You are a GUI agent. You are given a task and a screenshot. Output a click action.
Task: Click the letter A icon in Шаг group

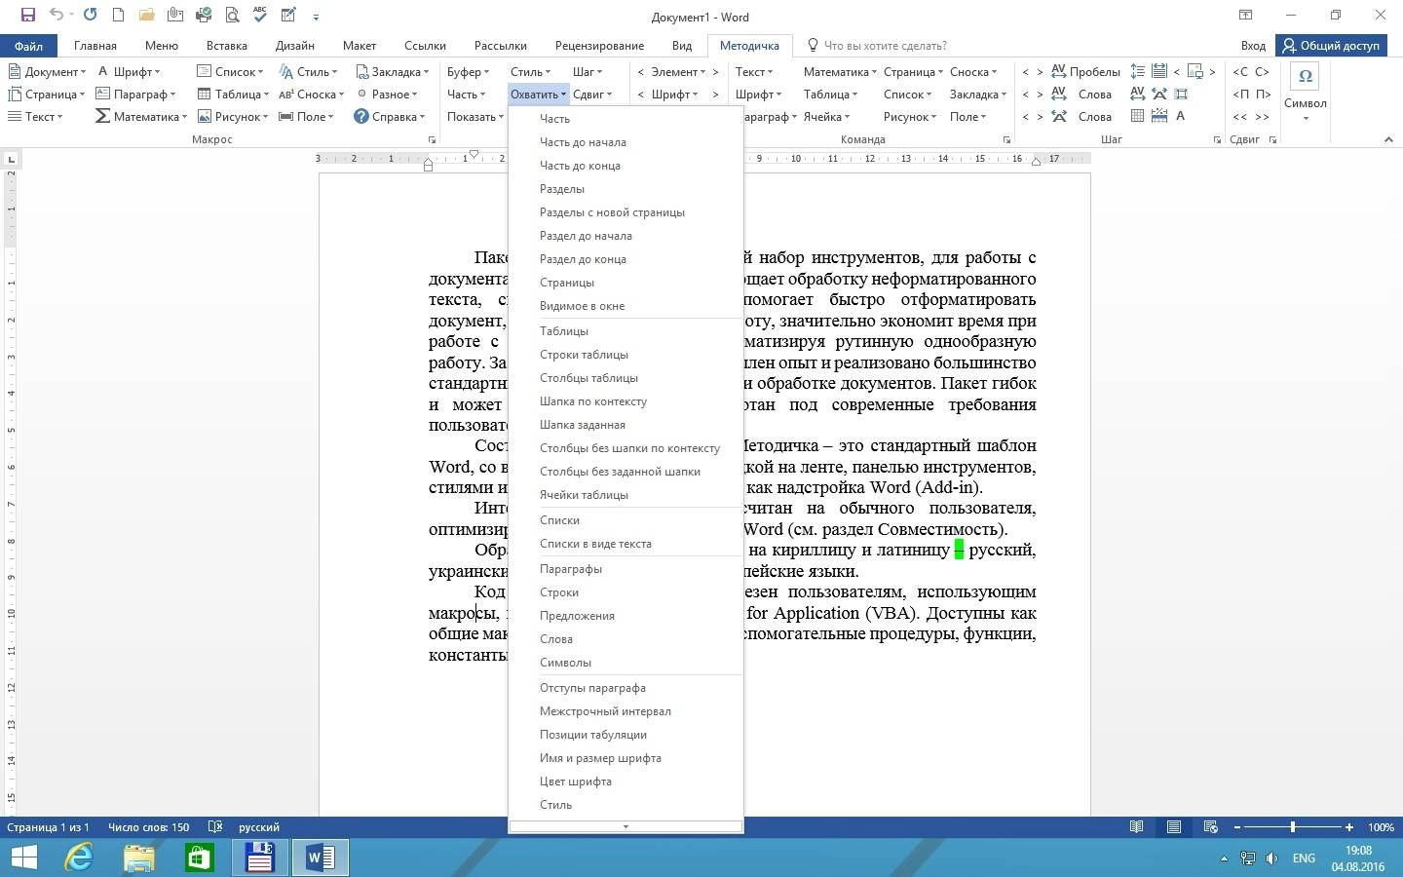pyautogui.click(x=1180, y=116)
